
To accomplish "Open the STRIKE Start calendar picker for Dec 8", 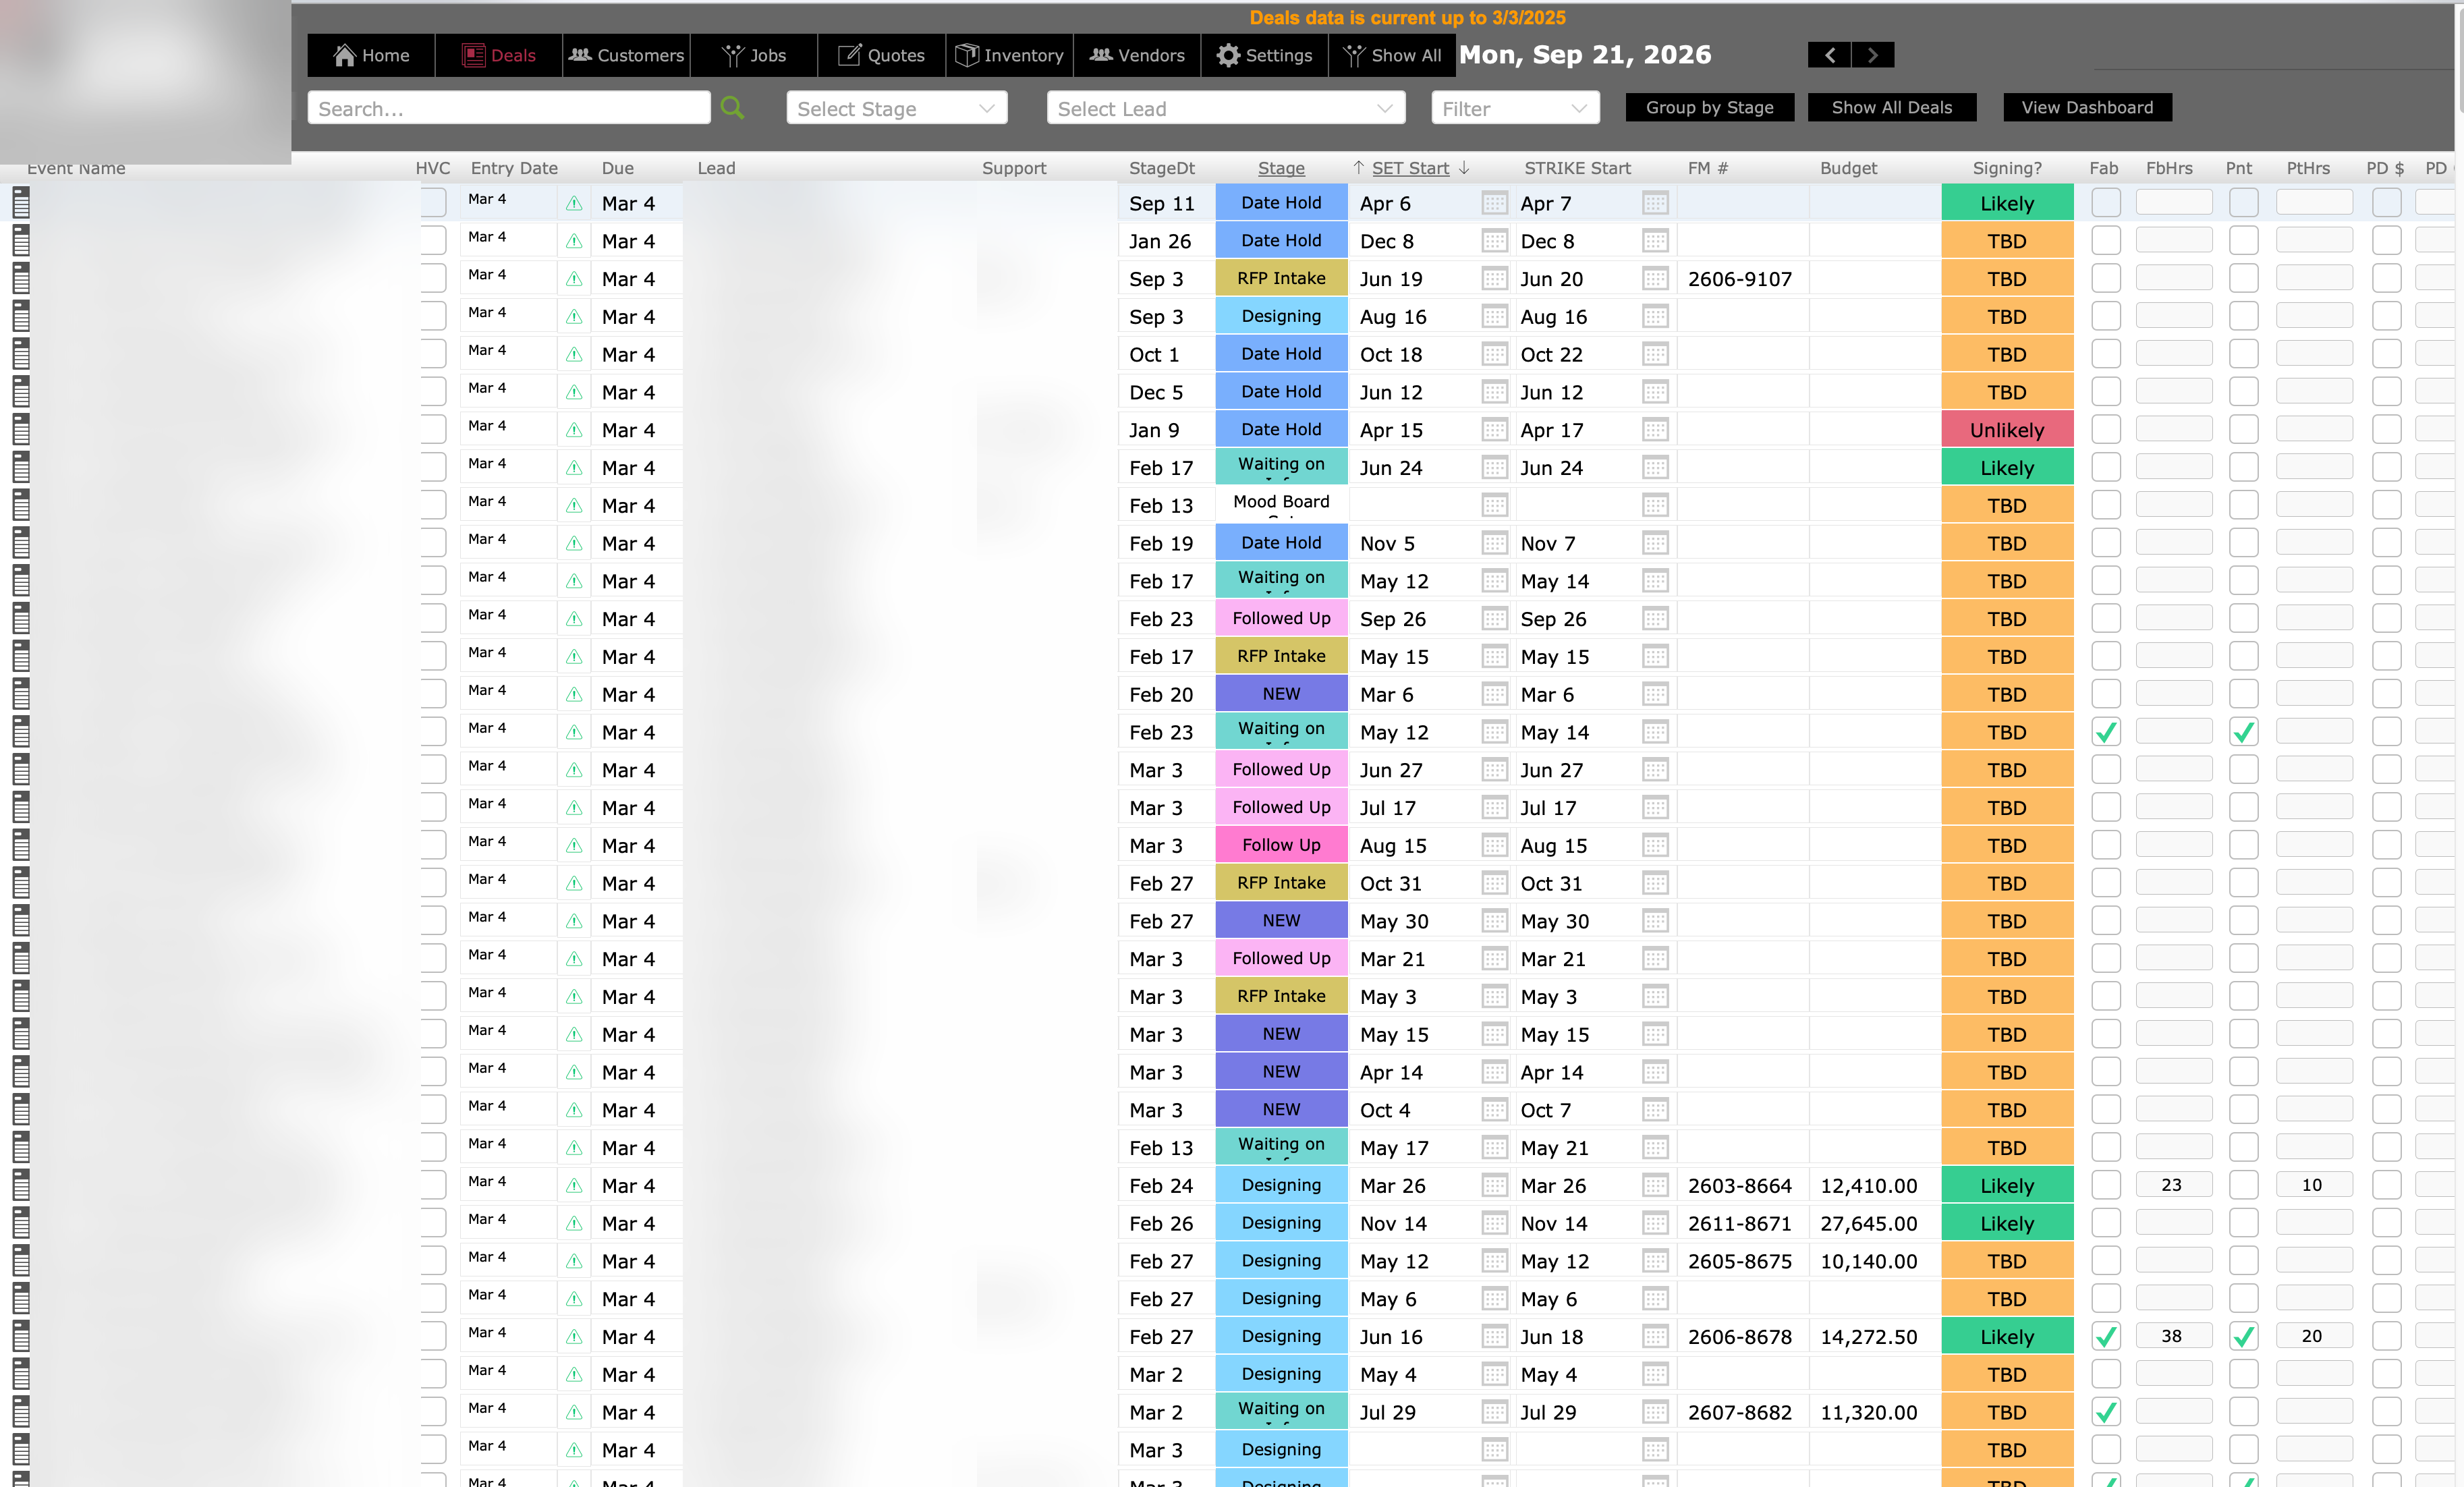I will click(1655, 241).
